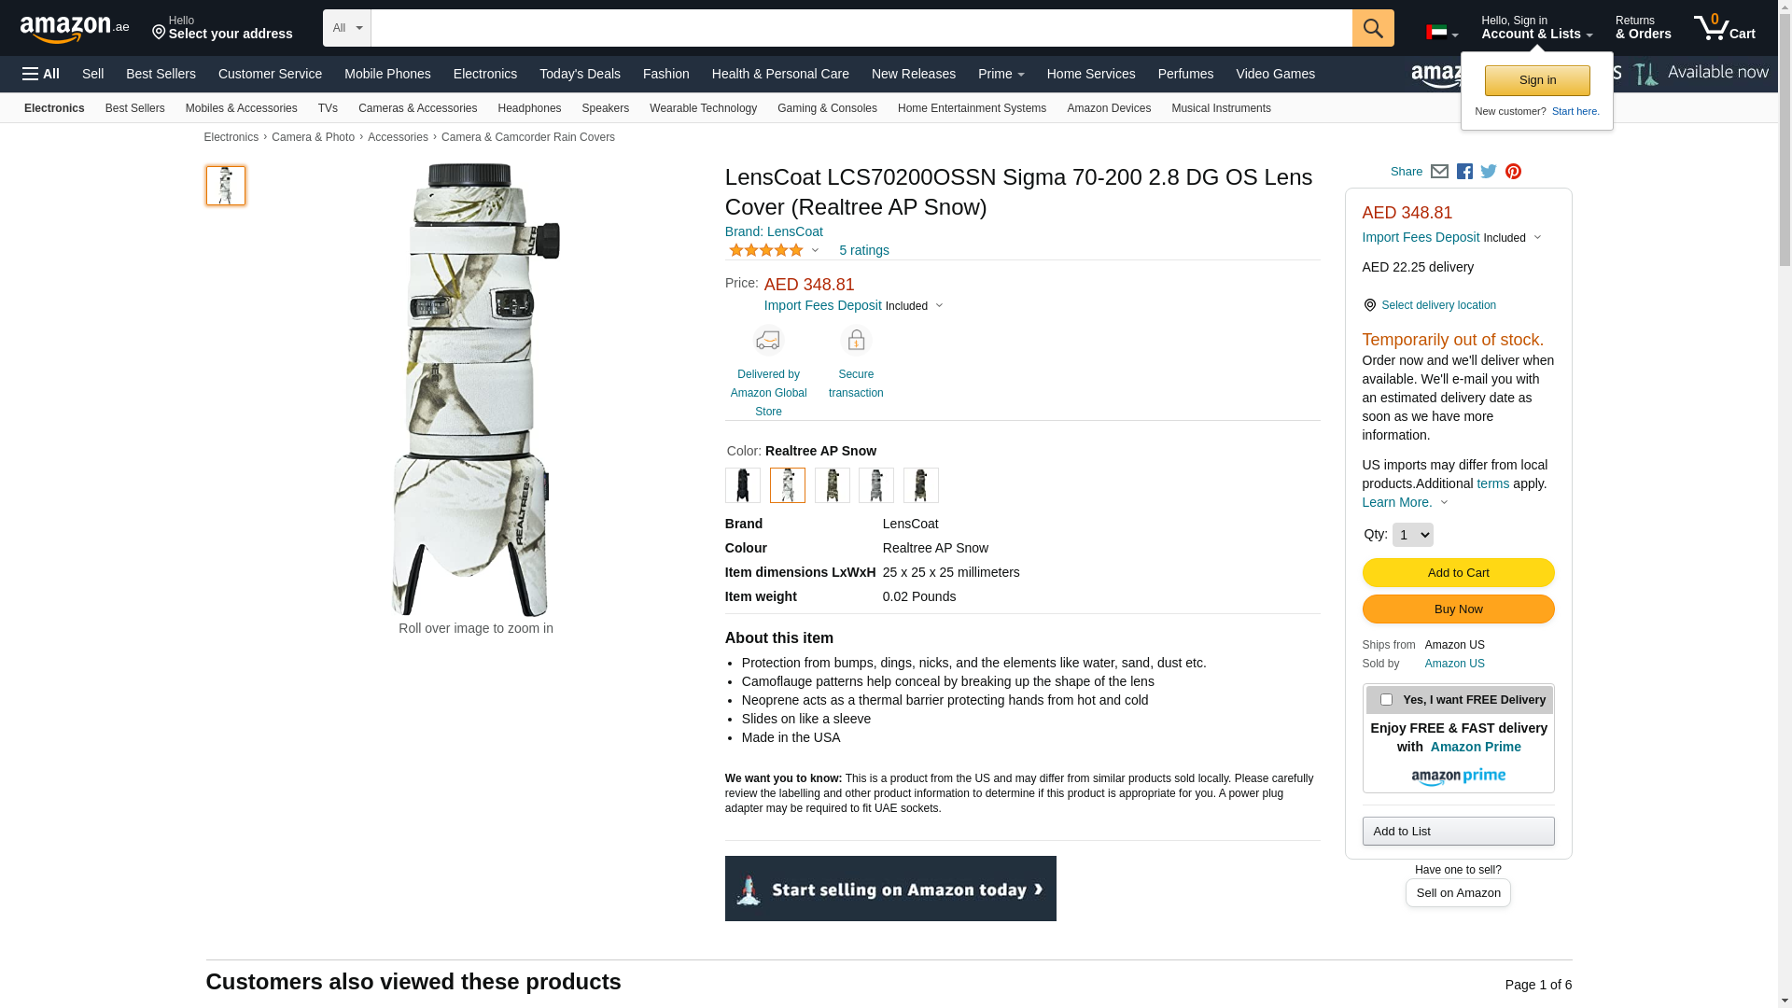Screen dimensions: 1792x1008
Task: Share the product via email icon
Action: click(x=1439, y=172)
